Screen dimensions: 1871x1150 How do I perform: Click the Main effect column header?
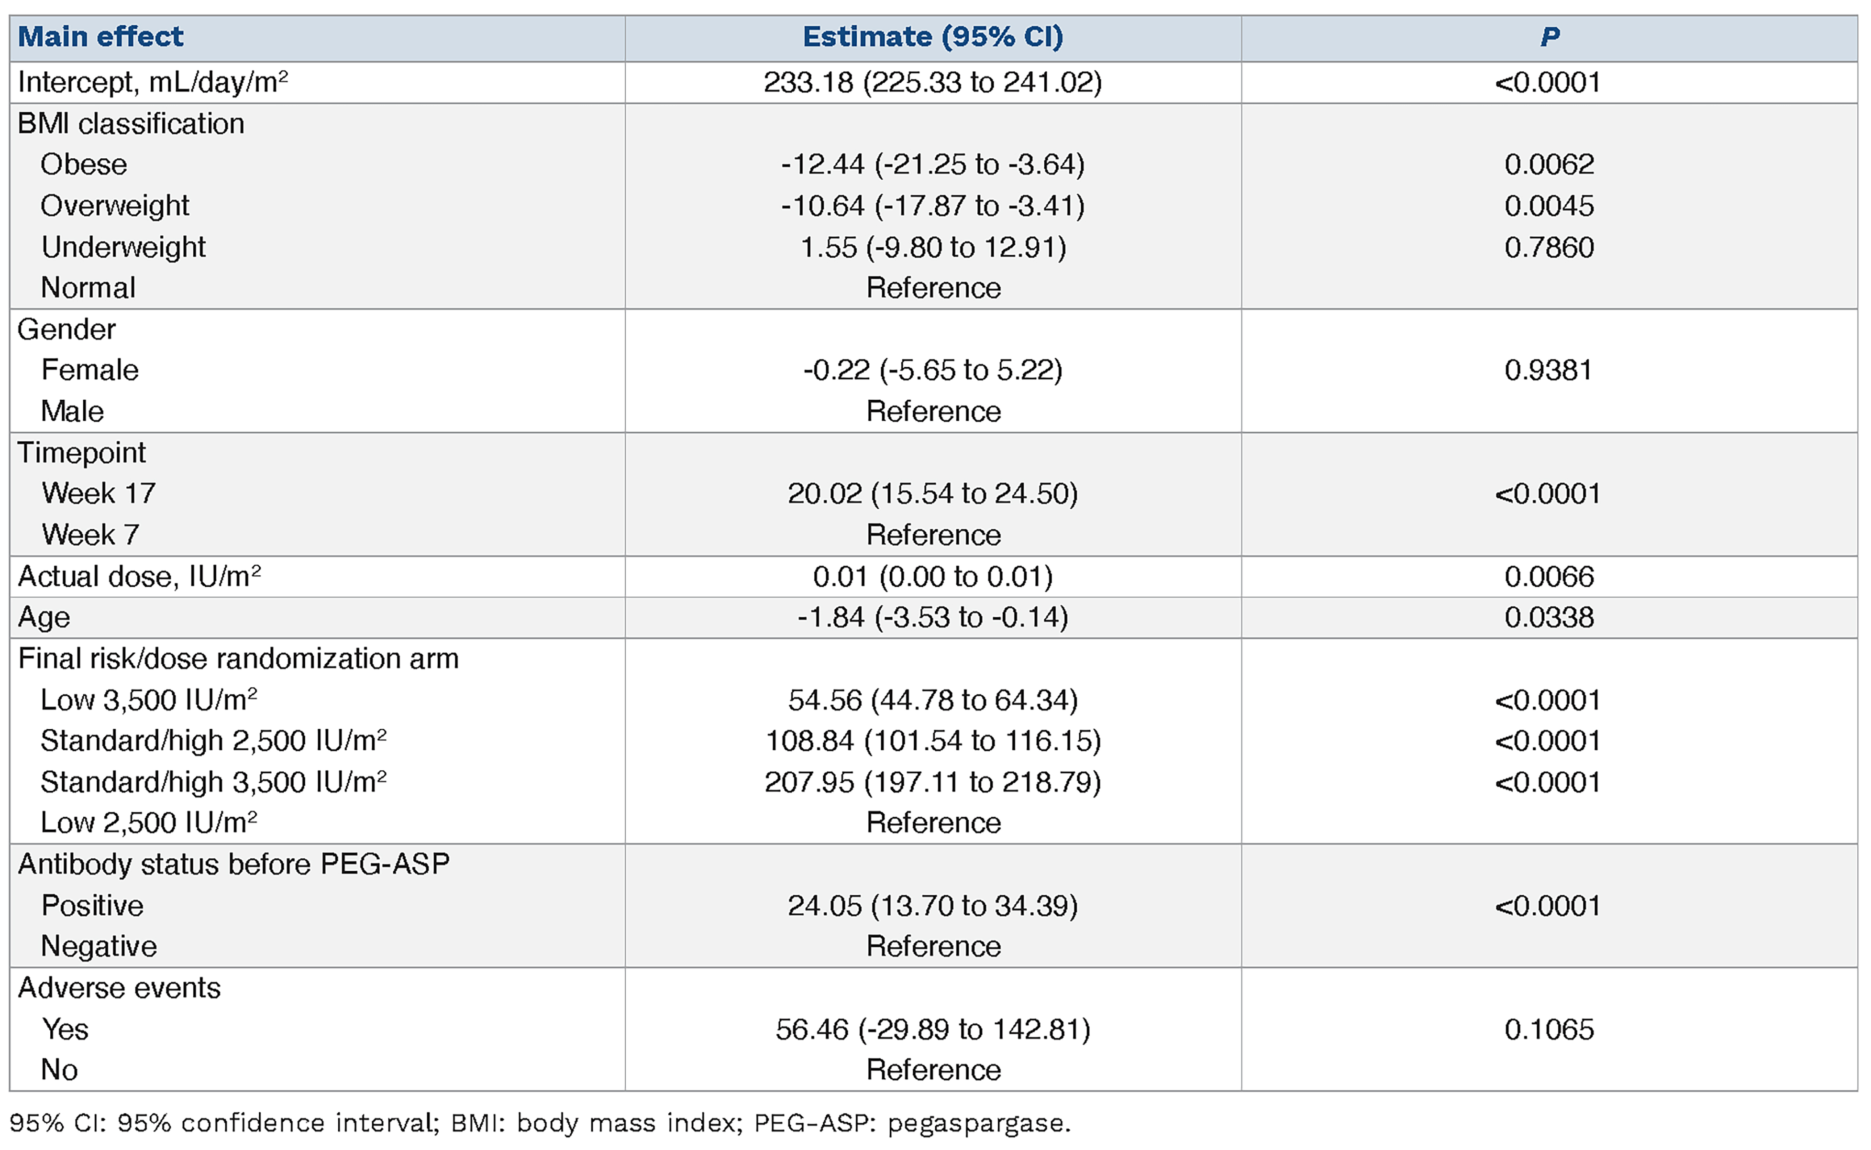click(x=100, y=37)
